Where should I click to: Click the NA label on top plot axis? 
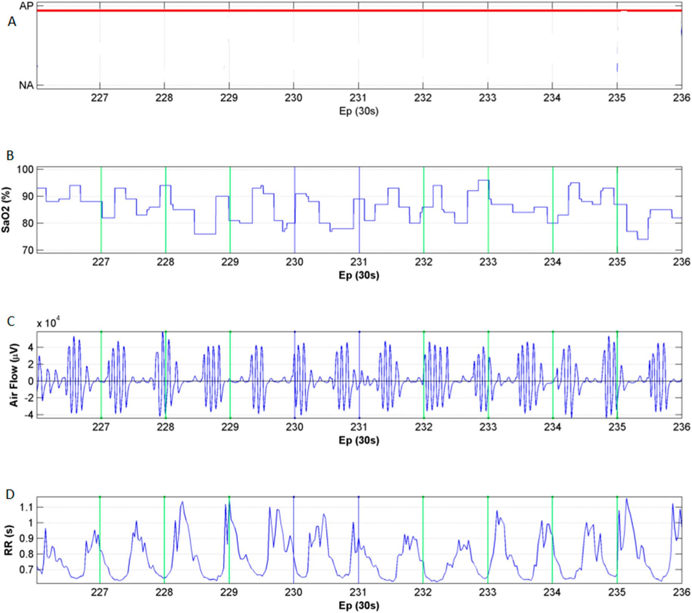coord(26,86)
